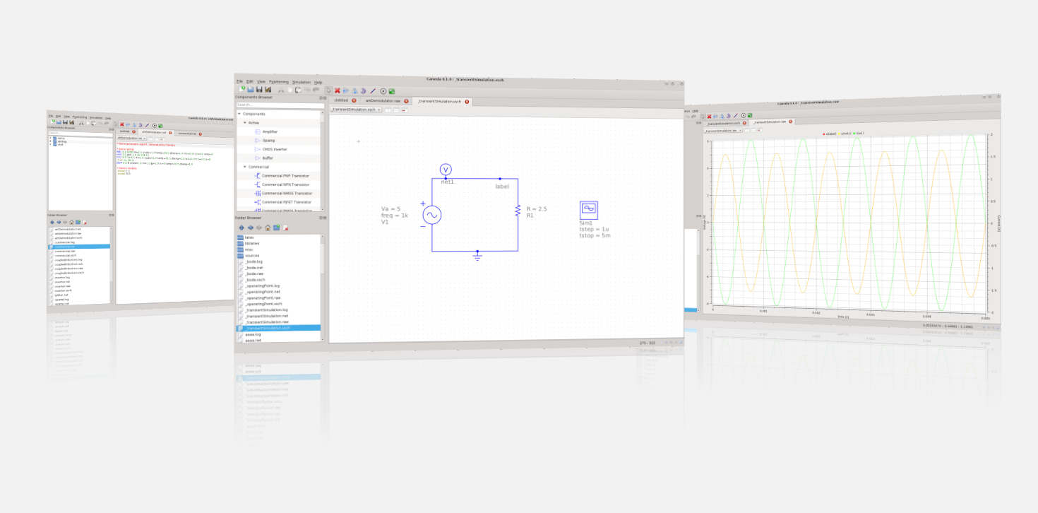Click the home folder icon in Folder Browser
The image size is (1038, 513).
[268, 228]
